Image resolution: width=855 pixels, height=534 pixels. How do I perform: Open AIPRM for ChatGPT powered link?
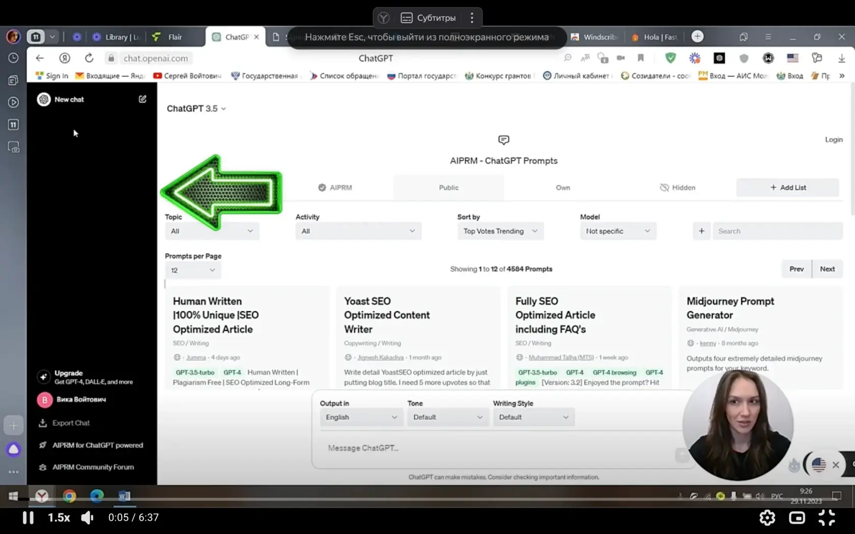click(x=92, y=445)
